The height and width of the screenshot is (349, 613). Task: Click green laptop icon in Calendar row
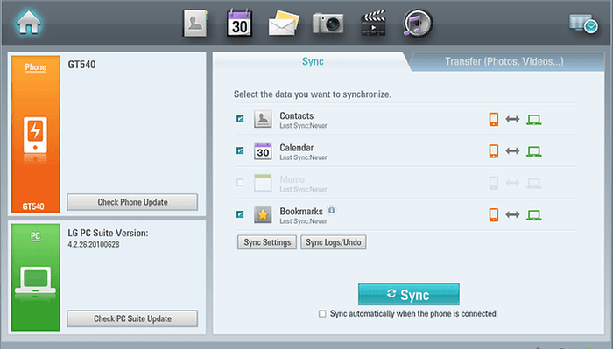coord(533,151)
